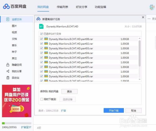Click the recycle bin trash icon
The height and width of the screenshot is (131, 156).
click(8, 78)
